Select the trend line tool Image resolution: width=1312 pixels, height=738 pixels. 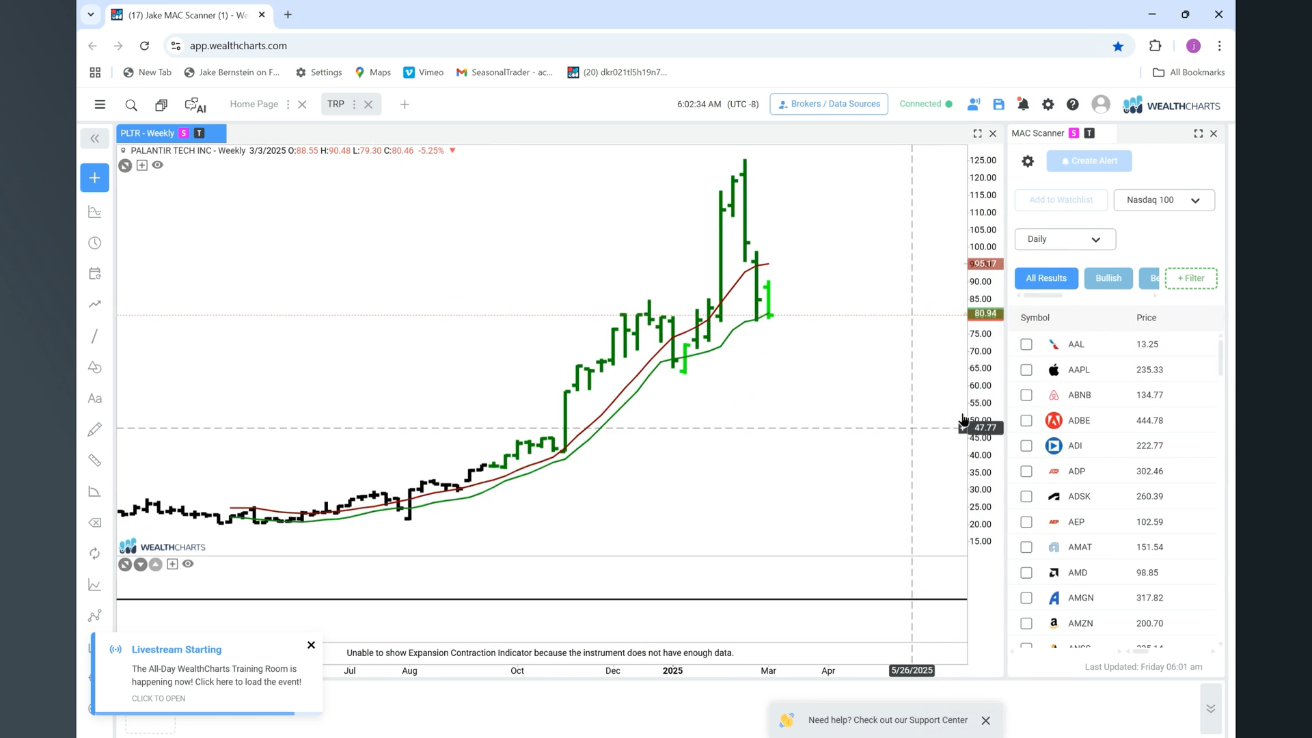click(x=95, y=304)
